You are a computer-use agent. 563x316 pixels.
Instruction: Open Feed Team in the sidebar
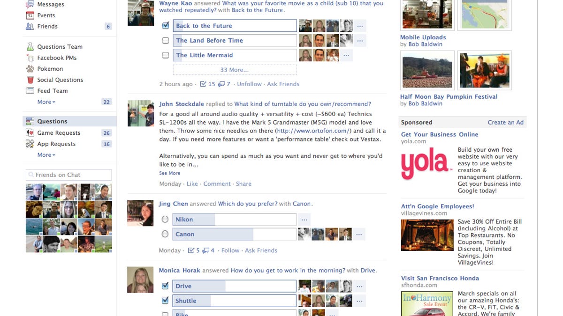click(x=53, y=91)
